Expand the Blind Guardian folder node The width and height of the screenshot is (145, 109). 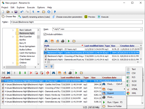[13, 37]
